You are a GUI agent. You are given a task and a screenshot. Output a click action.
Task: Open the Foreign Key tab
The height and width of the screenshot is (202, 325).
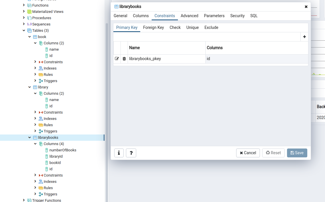pos(153,27)
